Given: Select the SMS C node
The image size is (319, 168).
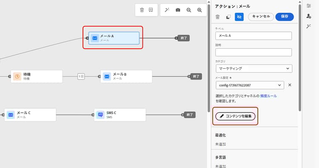Looking at the screenshot, I should click(120, 115).
